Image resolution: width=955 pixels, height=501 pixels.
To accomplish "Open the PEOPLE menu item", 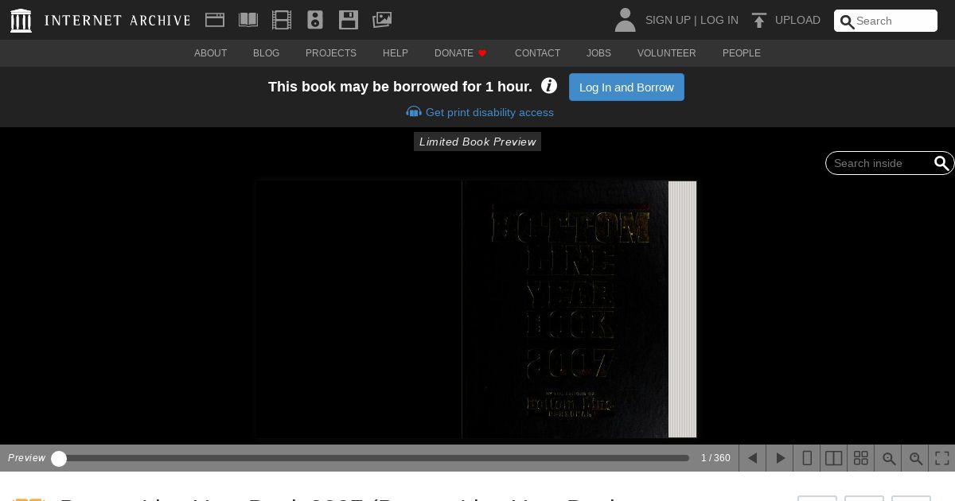I will pos(742,53).
